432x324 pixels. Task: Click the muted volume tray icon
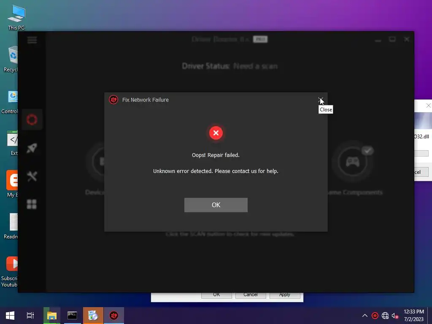click(x=395, y=316)
